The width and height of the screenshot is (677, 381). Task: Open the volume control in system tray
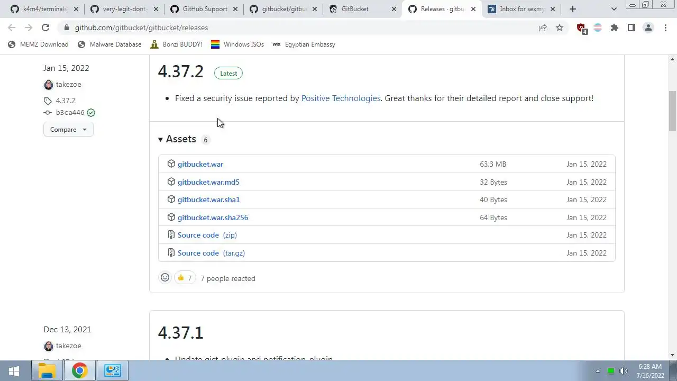pyautogui.click(x=623, y=371)
